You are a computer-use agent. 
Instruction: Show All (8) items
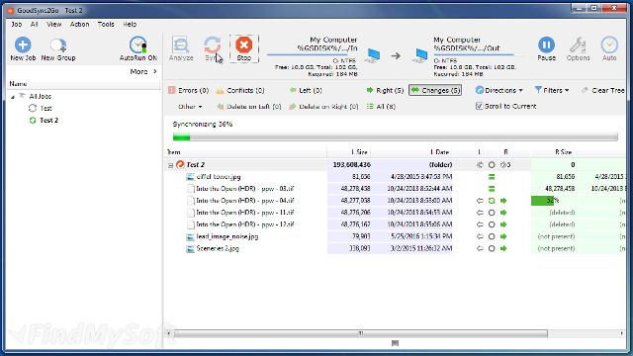(381, 107)
